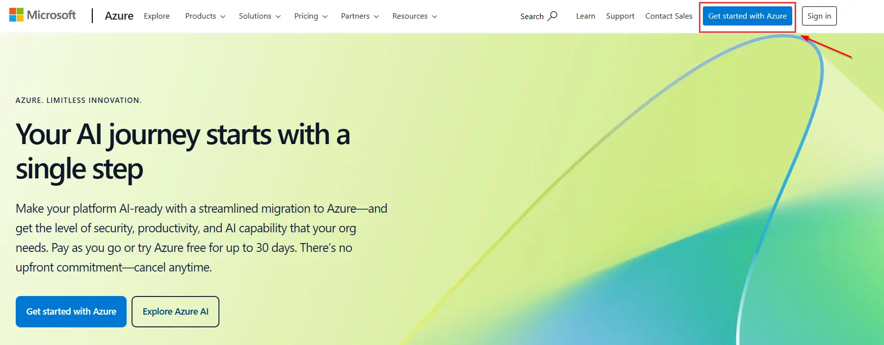Image resolution: width=884 pixels, height=345 pixels.
Task: Click the 'AZURE. LIMITLESS INNOVATION.' tagline
Action: pos(79,100)
